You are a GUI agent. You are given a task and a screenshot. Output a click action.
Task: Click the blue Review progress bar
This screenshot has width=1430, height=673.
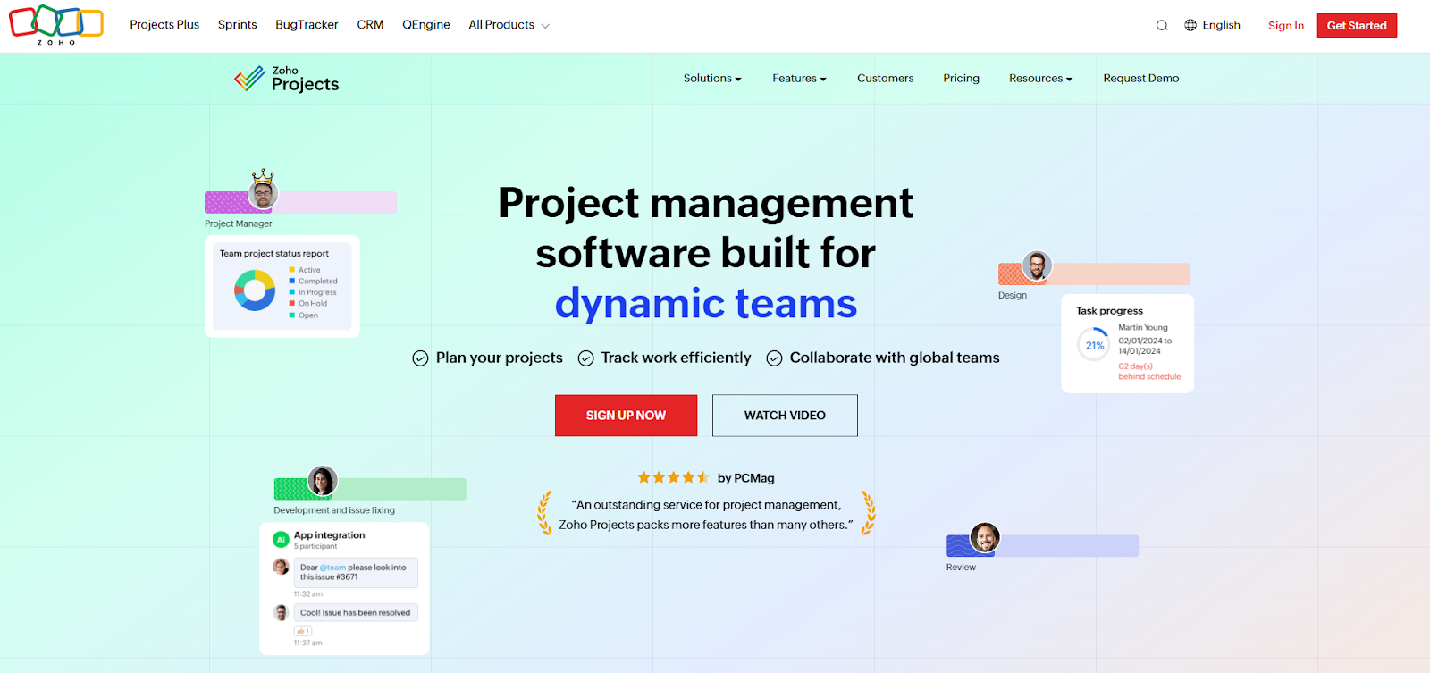coord(1042,545)
